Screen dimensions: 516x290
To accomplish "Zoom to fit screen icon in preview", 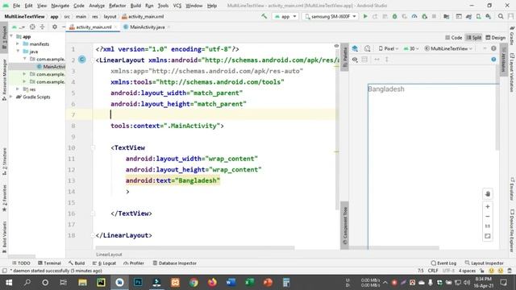I will tap(488, 236).
